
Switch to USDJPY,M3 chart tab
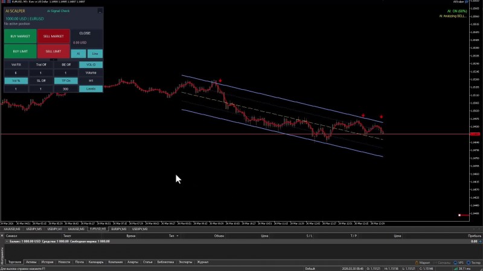140,229
